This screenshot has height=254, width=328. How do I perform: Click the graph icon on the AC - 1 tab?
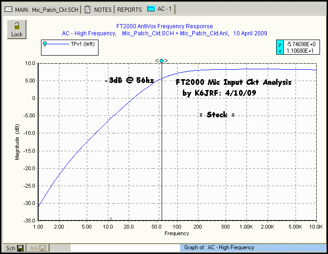tap(151, 9)
